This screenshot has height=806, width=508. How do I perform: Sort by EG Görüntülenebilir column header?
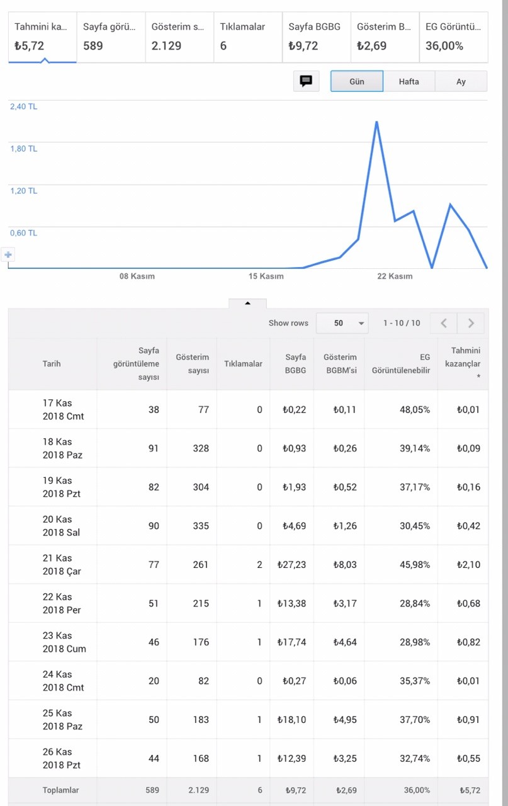(401, 363)
